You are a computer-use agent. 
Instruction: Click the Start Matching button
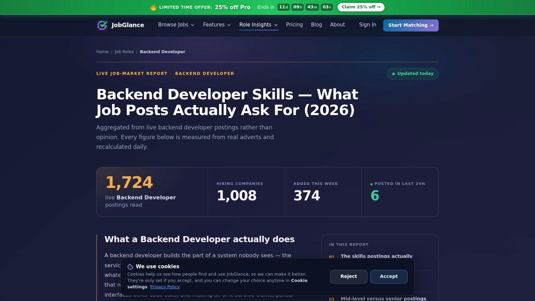click(x=411, y=25)
